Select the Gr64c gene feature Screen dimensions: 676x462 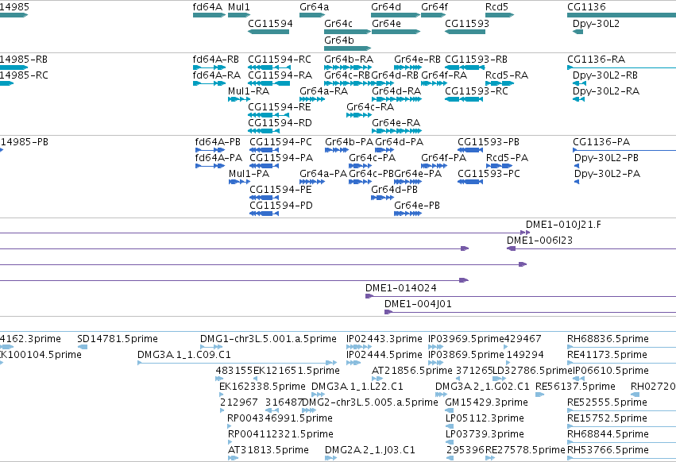tap(347, 32)
